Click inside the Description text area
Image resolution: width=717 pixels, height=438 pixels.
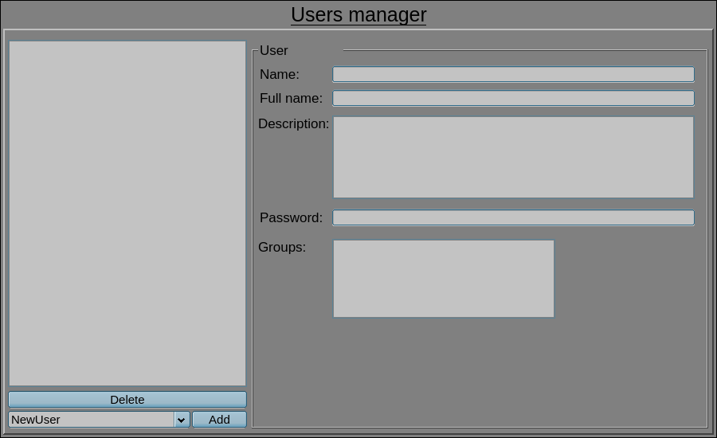[513, 157]
